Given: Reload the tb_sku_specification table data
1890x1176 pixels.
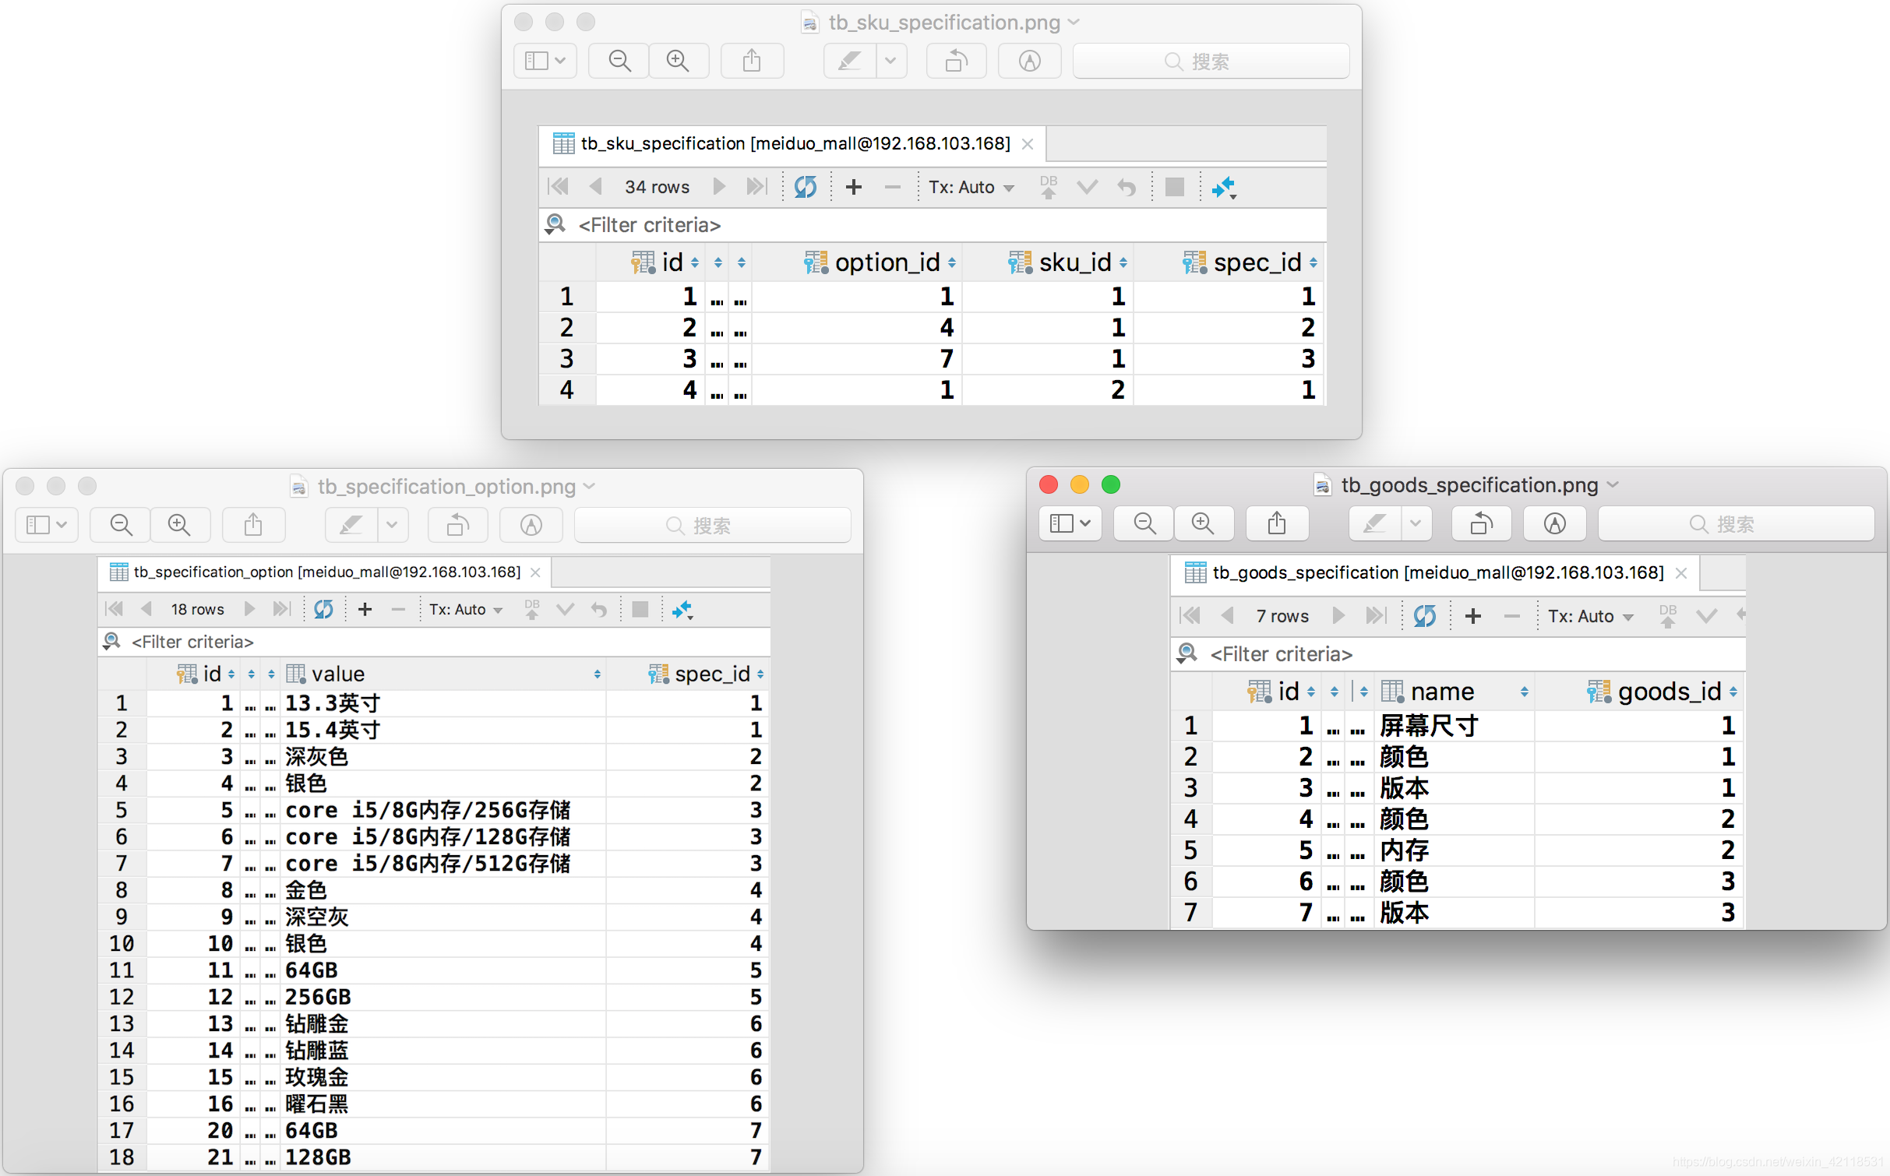Looking at the screenshot, I should point(805,187).
